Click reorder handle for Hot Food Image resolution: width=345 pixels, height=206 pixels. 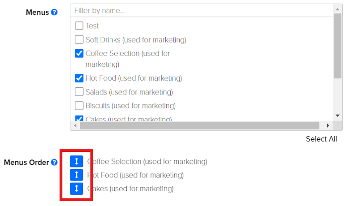point(76,175)
